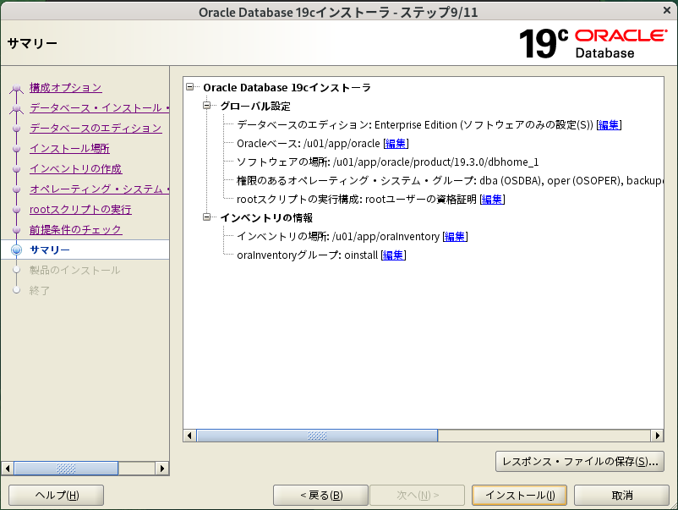Click the サマリー step indicator icon
678x510 pixels.
[x=15, y=250]
